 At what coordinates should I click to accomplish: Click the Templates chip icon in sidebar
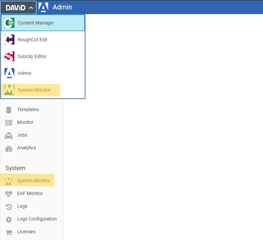coord(9,110)
